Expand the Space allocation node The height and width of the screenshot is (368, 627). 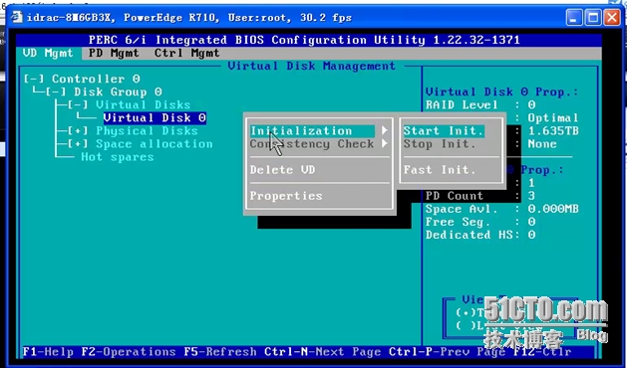click(x=78, y=144)
